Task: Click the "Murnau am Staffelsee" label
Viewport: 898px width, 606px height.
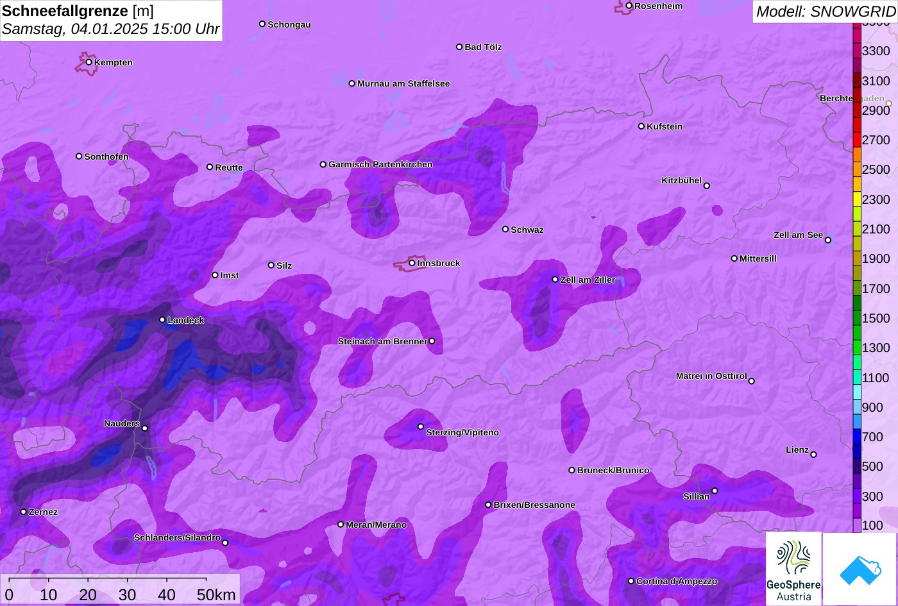Action: pyautogui.click(x=403, y=83)
